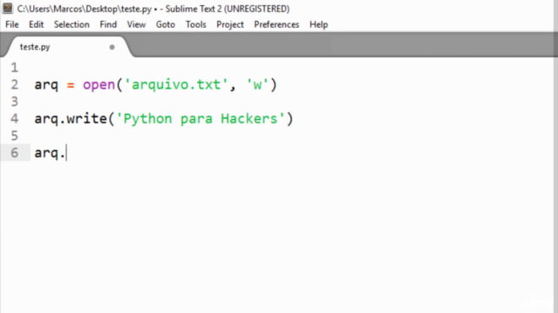This screenshot has height=313, width=558.
Task: Open the Selection menu
Action: [71, 24]
